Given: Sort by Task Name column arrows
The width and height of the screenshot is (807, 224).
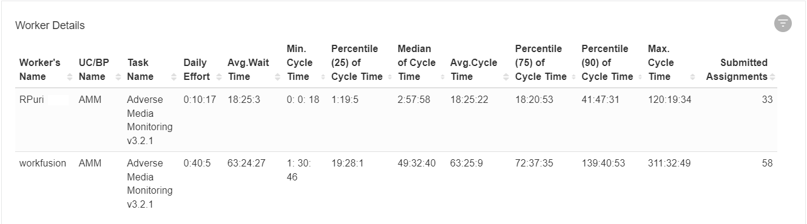Looking at the screenshot, I should (175, 77).
